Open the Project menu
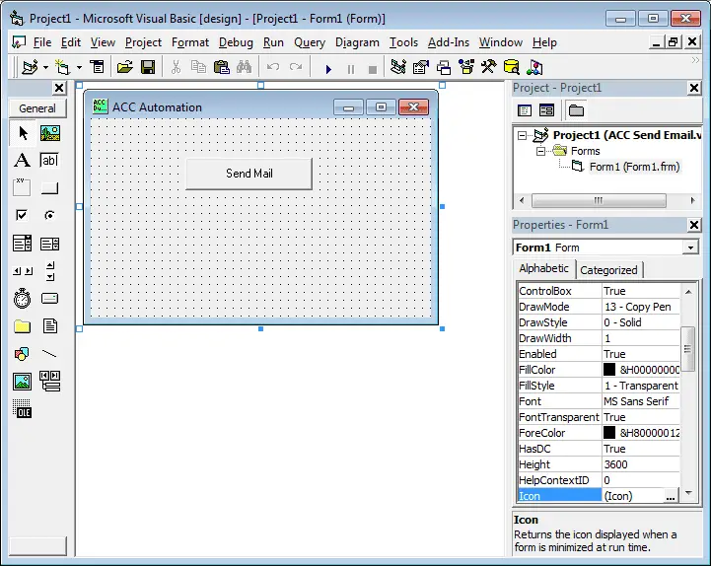Screen dimensions: 711x566 [143, 42]
